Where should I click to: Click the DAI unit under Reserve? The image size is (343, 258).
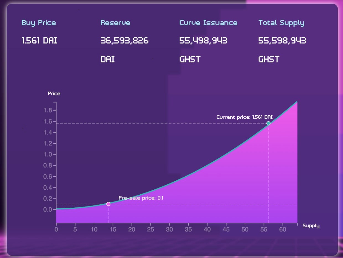click(x=108, y=59)
